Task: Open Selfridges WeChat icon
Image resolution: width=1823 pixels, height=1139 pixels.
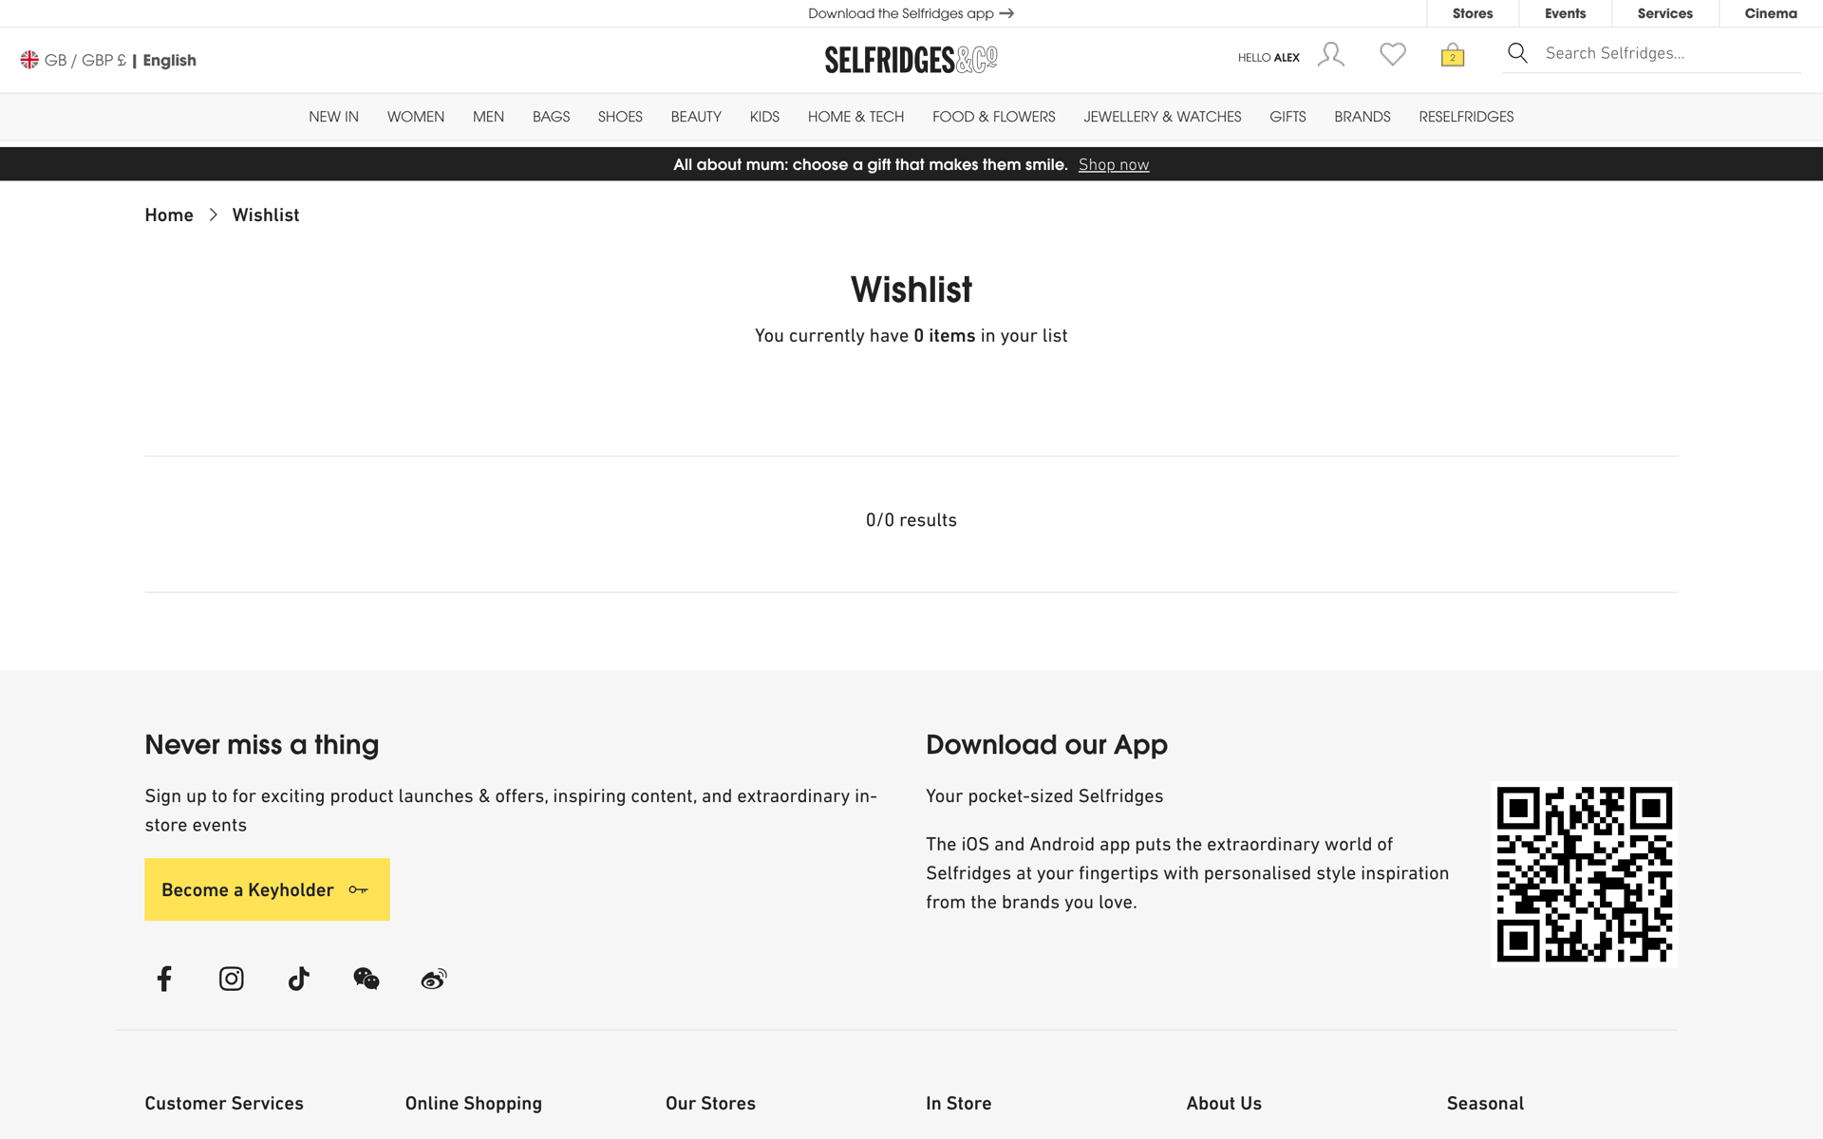Action: 366,979
